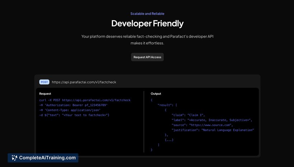Click the 'Developer Friendly' heading
294x167 pixels.
(x=147, y=24)
